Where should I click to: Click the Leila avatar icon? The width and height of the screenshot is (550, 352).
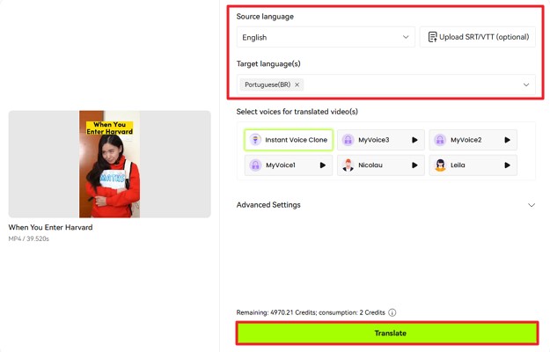coord(440,165)
